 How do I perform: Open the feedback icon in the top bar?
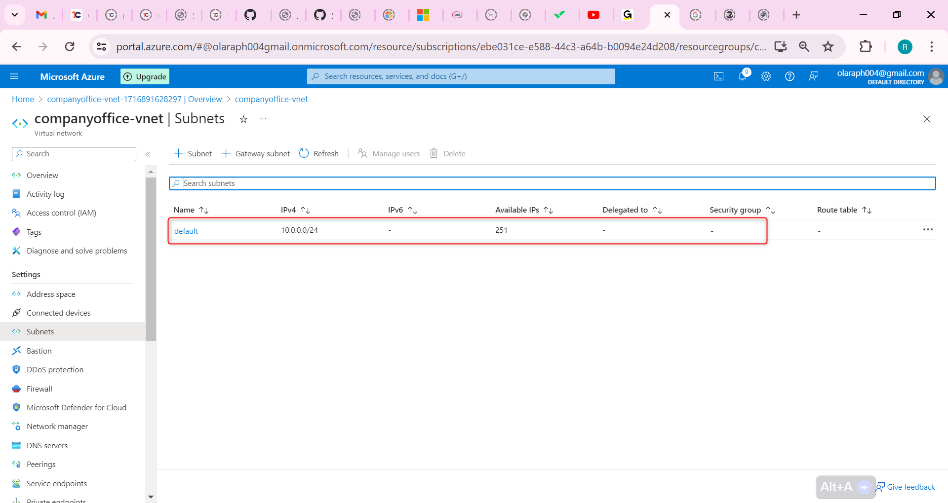click(813, 76)
